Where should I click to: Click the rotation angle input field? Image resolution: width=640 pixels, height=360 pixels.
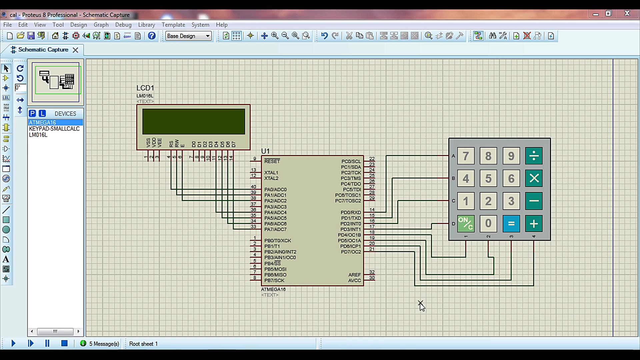(x=20, y=88)
